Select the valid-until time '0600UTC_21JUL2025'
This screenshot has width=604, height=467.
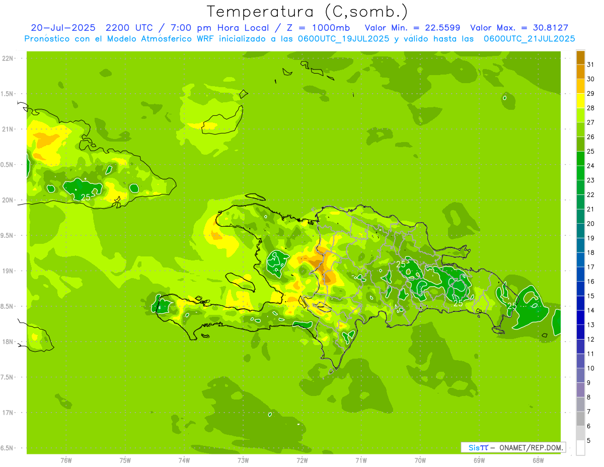point(529,39)
